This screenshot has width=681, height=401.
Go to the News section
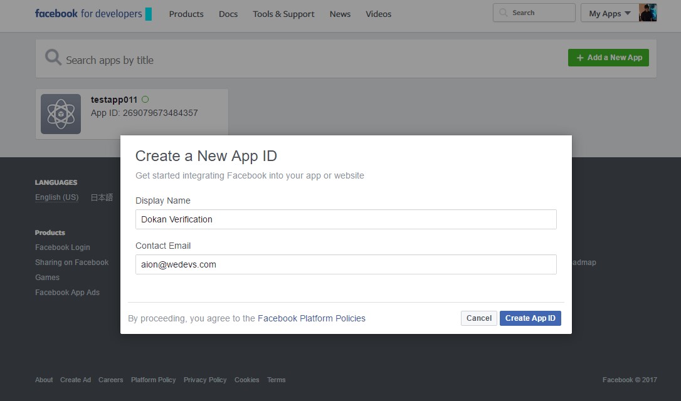340,14
